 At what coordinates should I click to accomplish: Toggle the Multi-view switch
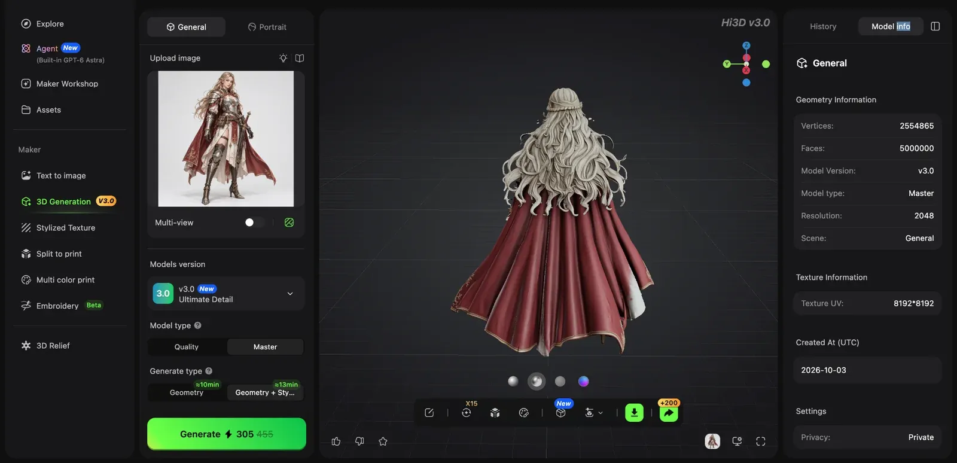click(254, 223)
